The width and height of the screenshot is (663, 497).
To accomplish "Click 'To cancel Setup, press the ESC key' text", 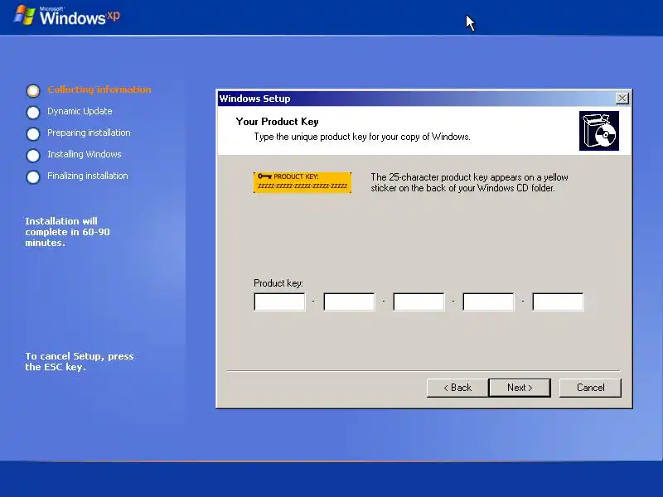I will [x=80, y=361].
